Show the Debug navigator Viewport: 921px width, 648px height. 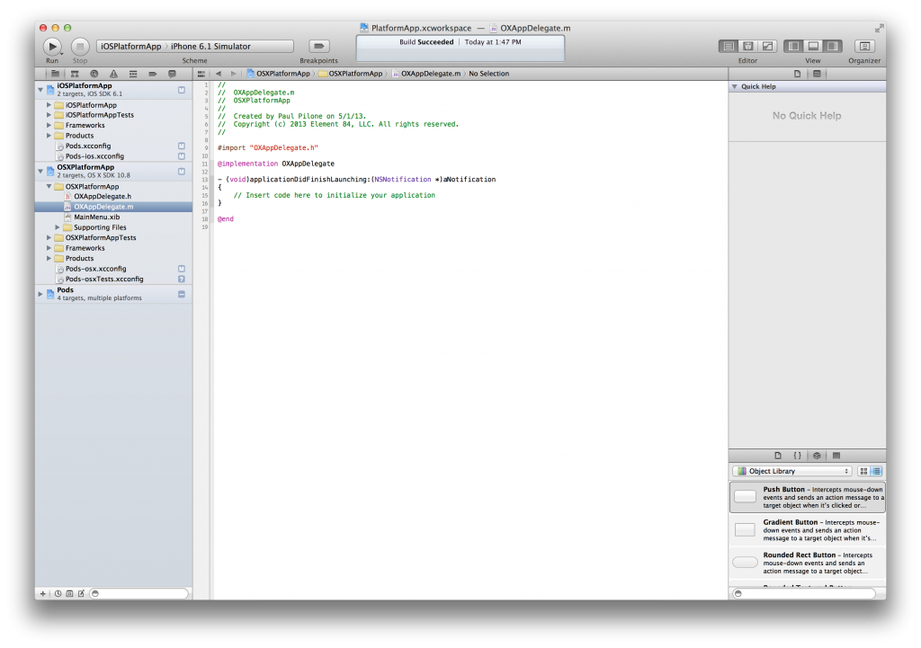[133, 74]
